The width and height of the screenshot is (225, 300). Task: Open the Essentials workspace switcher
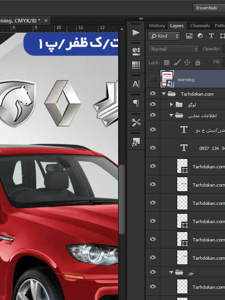(x=209, y=8)
